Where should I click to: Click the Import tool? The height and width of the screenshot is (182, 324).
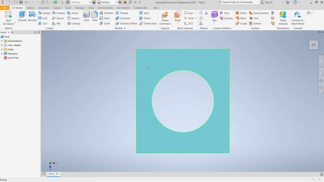pos(73,18)
